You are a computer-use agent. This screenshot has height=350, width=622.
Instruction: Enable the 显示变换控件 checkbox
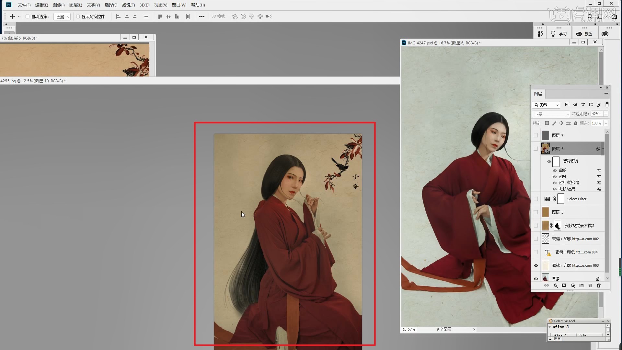78,17
